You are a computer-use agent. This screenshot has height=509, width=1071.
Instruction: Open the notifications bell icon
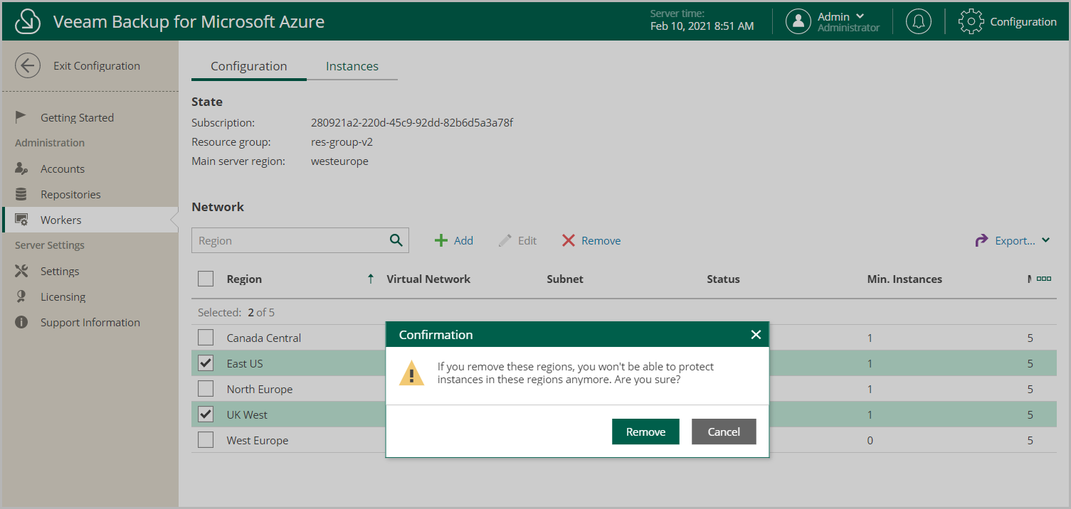(919, 21)
